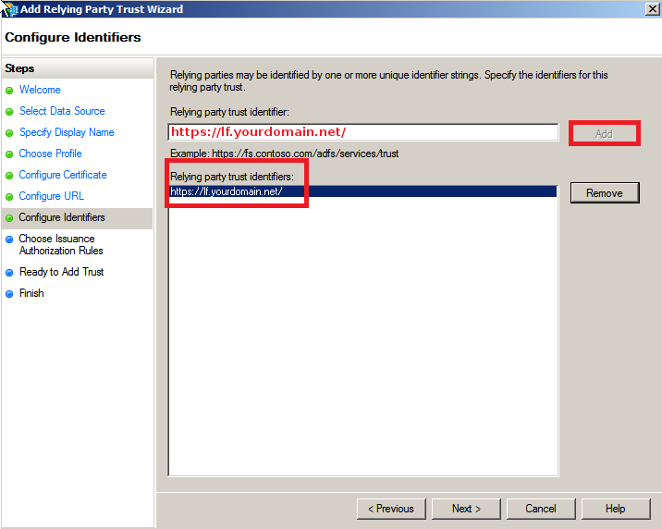This screenshot has width=662, height=529.
Task: Remove the selected trust identifier
Action: click(605, 193)
